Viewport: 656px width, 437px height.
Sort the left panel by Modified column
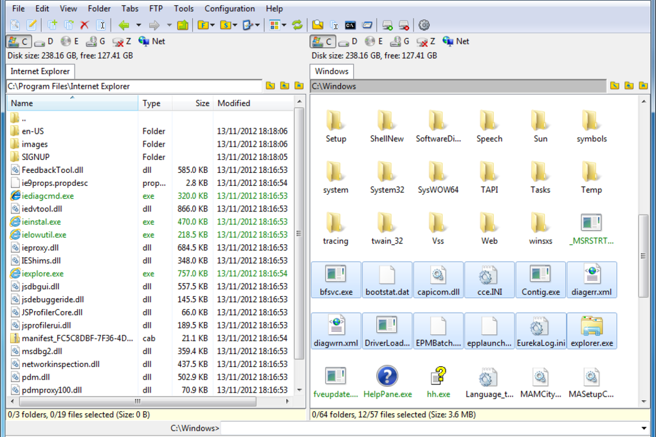(x=253, y=103)
